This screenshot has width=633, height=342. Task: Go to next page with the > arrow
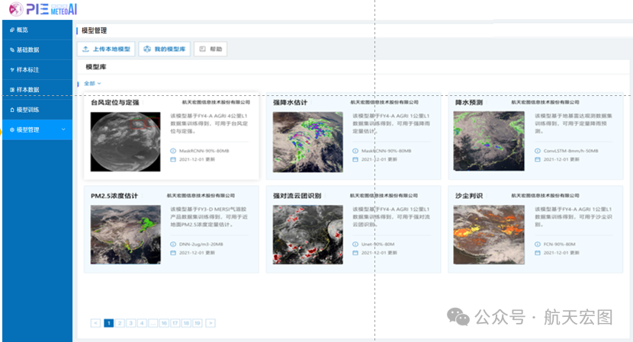210,323
